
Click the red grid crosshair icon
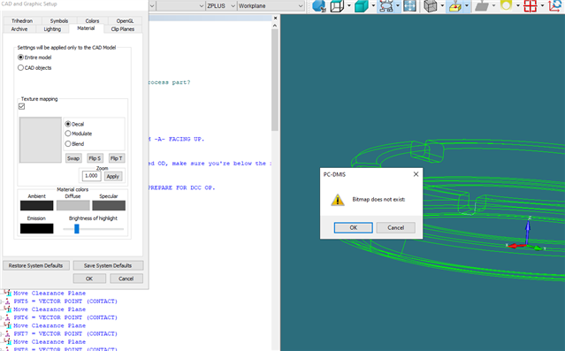(x=530, y=6)
